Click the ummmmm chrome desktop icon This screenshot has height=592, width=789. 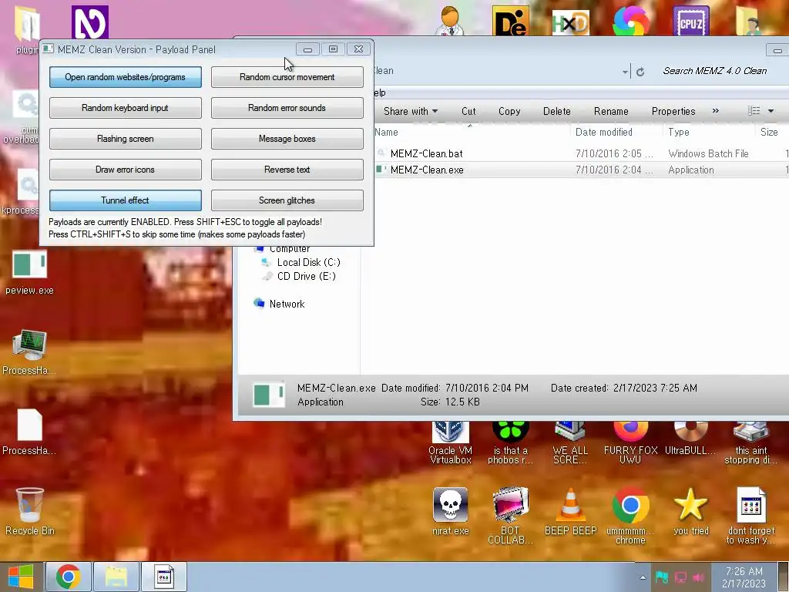point(630,516)
